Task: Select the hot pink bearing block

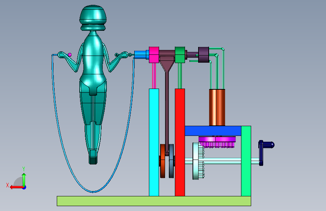Action: [154, 55]
